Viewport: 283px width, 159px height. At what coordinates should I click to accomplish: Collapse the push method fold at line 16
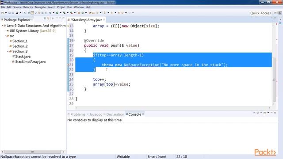click(74, 40)
